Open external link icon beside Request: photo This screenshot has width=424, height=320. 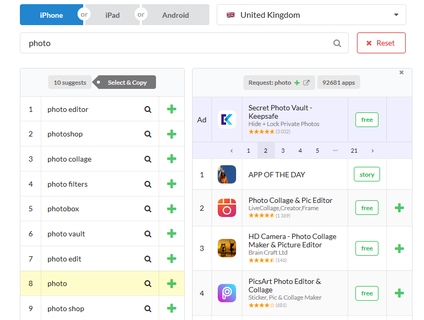(307, 83)
